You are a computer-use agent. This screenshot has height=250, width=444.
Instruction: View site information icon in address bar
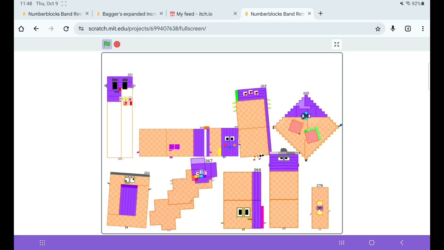(81, 28)
